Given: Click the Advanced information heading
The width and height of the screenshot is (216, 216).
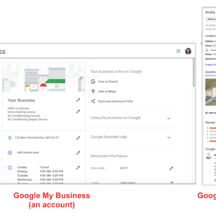Looking at the screenshot, I should pyautogui.click(x=109, y=156).
